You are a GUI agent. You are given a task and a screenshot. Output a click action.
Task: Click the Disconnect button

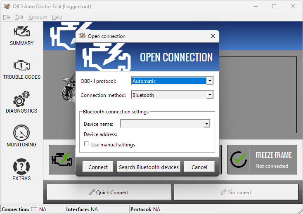point(237,192)
